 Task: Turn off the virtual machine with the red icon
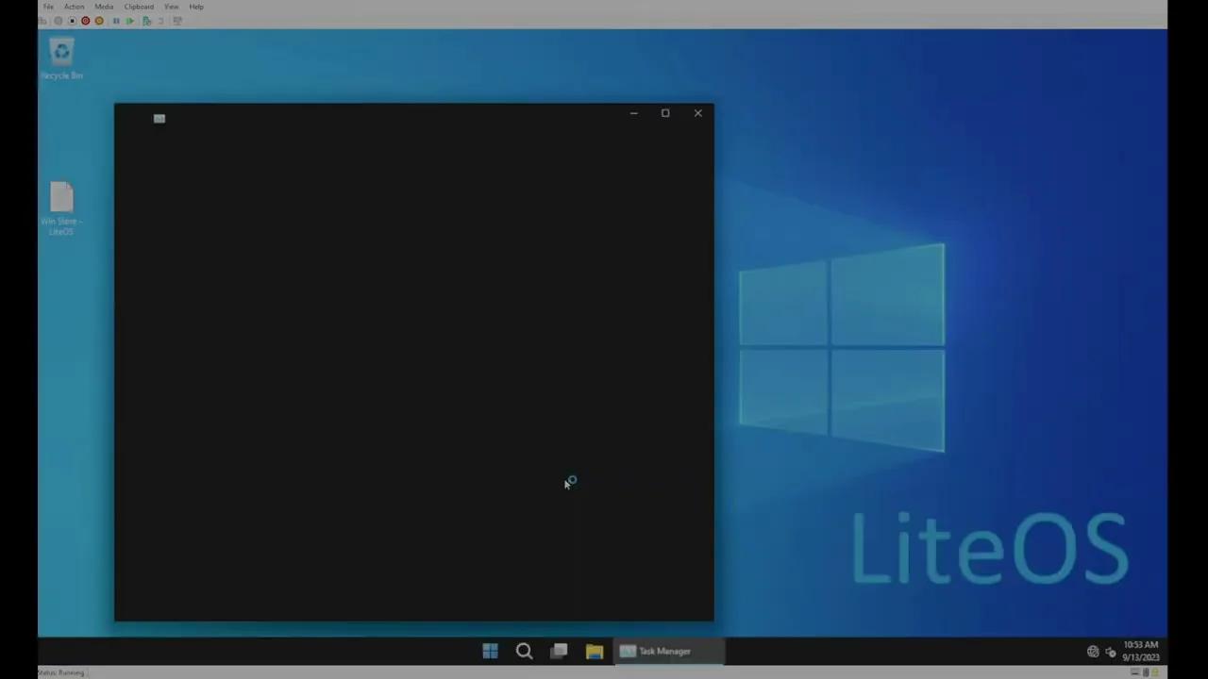click(85, 21)
